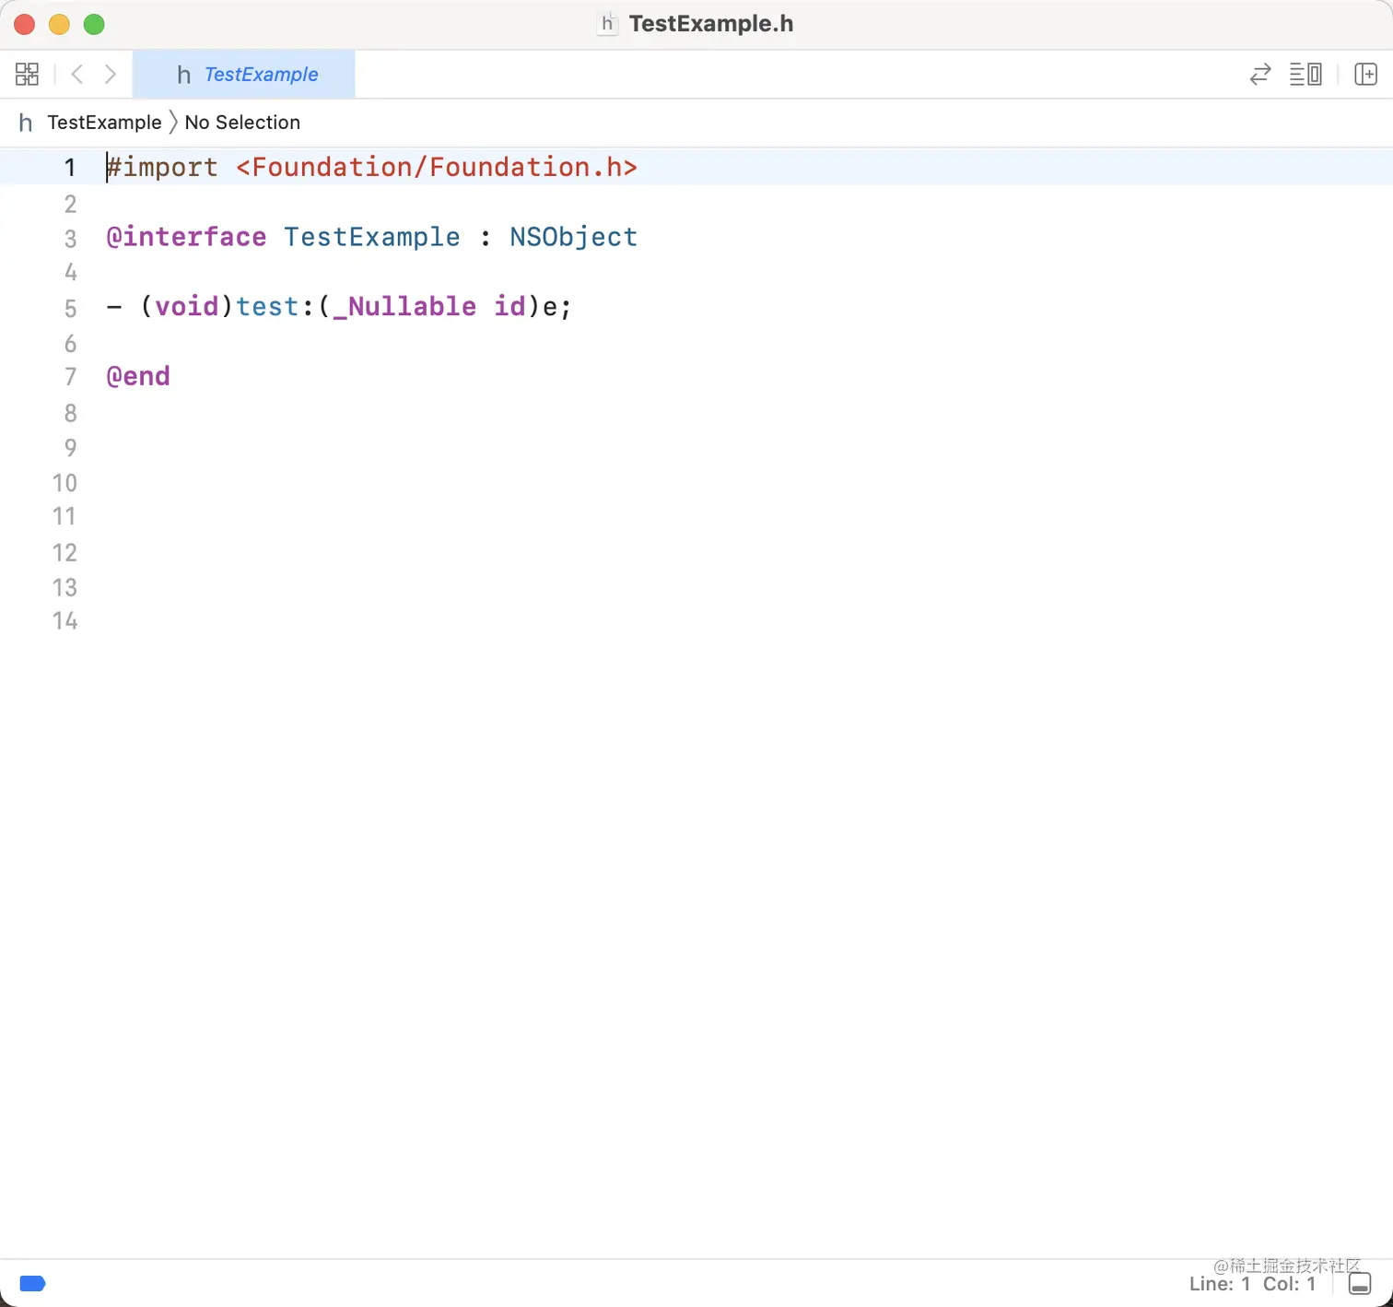Click line number 3 in the gutter
Image resolution: width=1393 pixels, height=1307 pixels.
coord(70,239)
